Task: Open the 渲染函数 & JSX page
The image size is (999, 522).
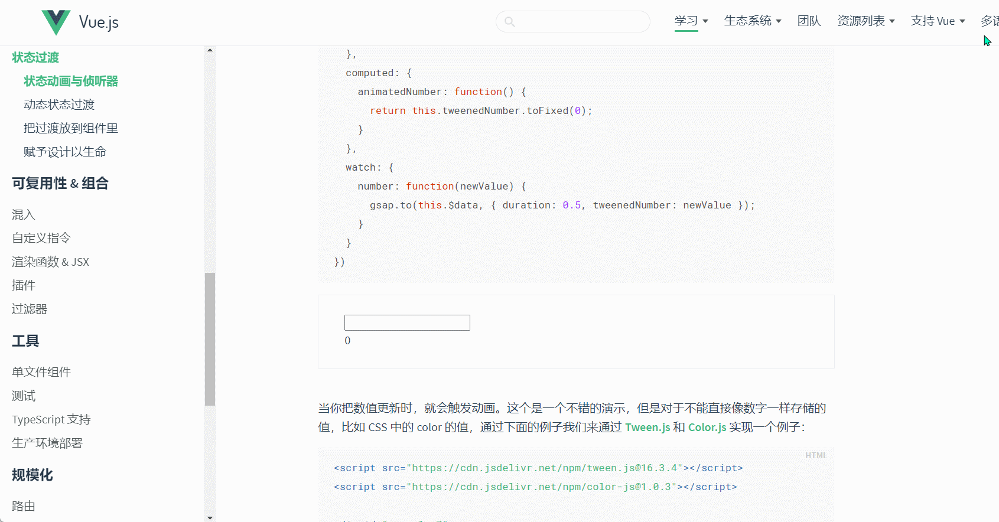Action: pyautogui.click(x=51, y=262)
